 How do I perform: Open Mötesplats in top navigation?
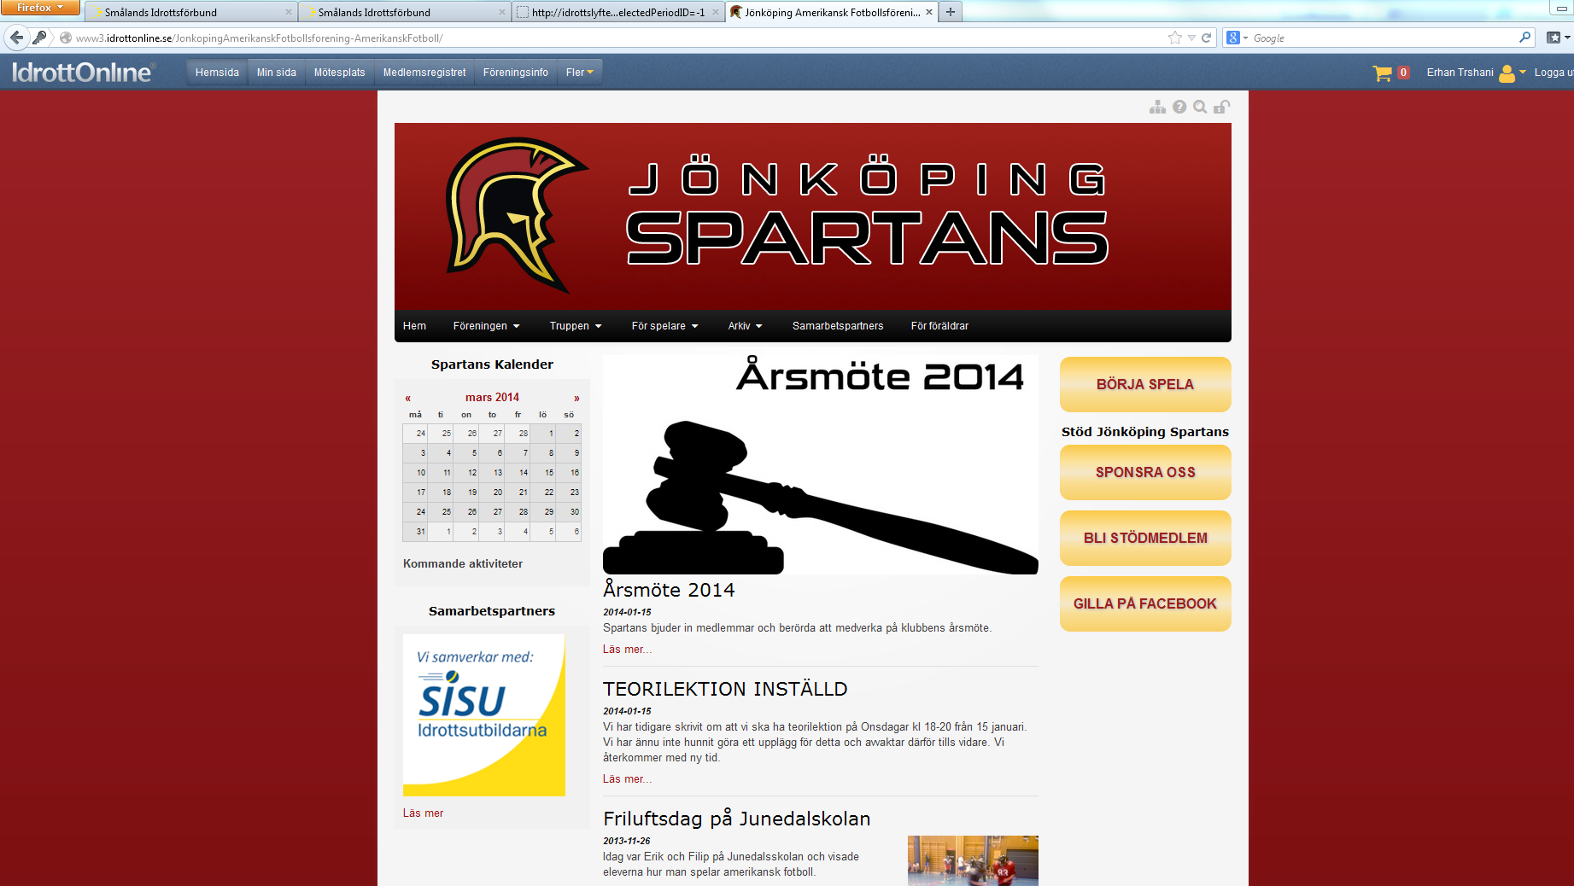(x=339, y=73)
